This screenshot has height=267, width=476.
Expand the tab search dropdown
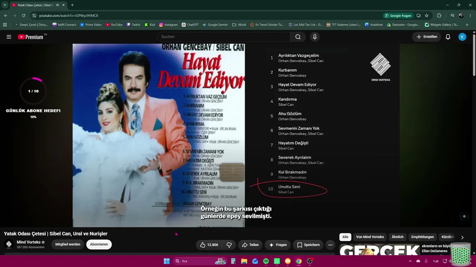5,5
